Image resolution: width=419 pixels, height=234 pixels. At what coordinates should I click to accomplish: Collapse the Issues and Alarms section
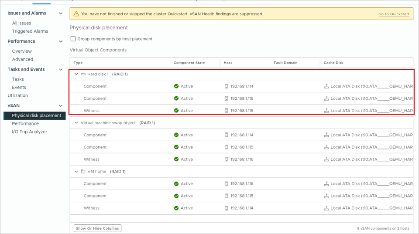coord(61,14)
